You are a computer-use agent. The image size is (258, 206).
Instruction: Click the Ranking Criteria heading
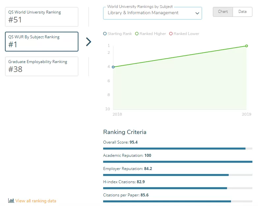[x=125, y=132]
